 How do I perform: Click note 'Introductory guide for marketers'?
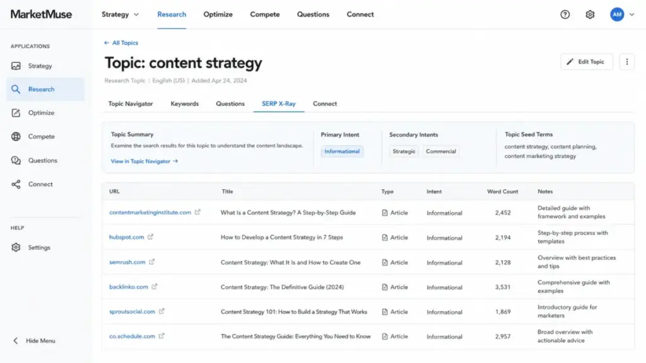[567, 311]
